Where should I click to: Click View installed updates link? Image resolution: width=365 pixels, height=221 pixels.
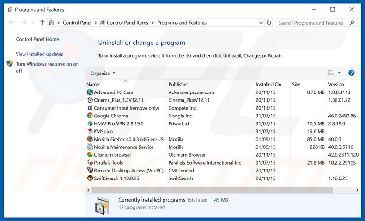click(39, 54)
